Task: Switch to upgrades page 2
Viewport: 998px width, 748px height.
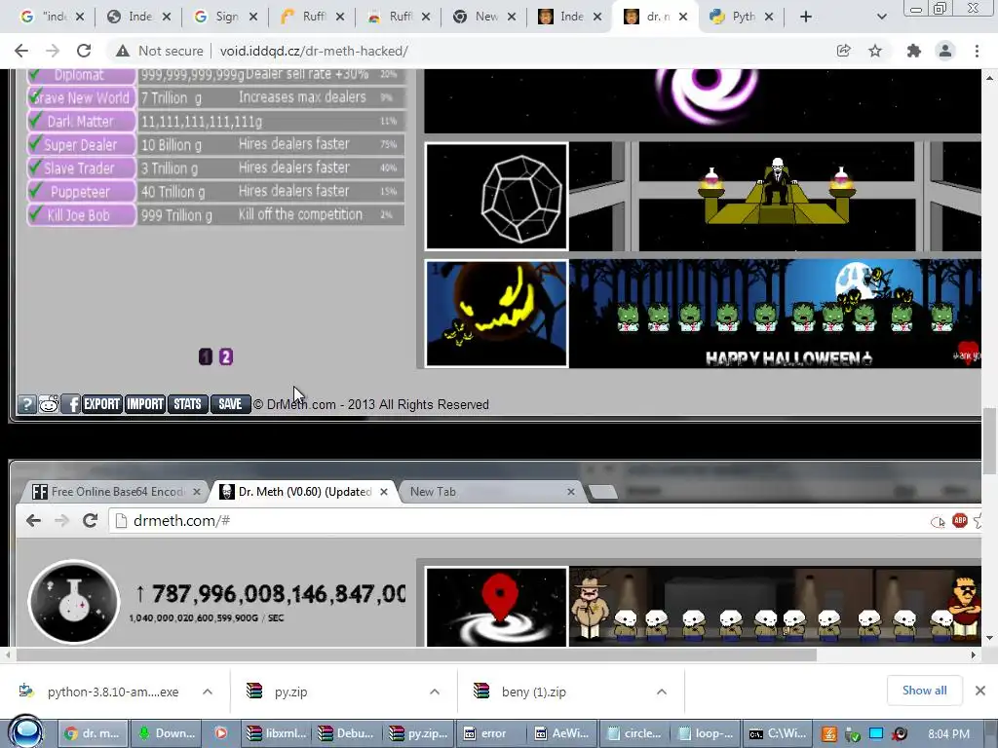Action: point(226,356)
